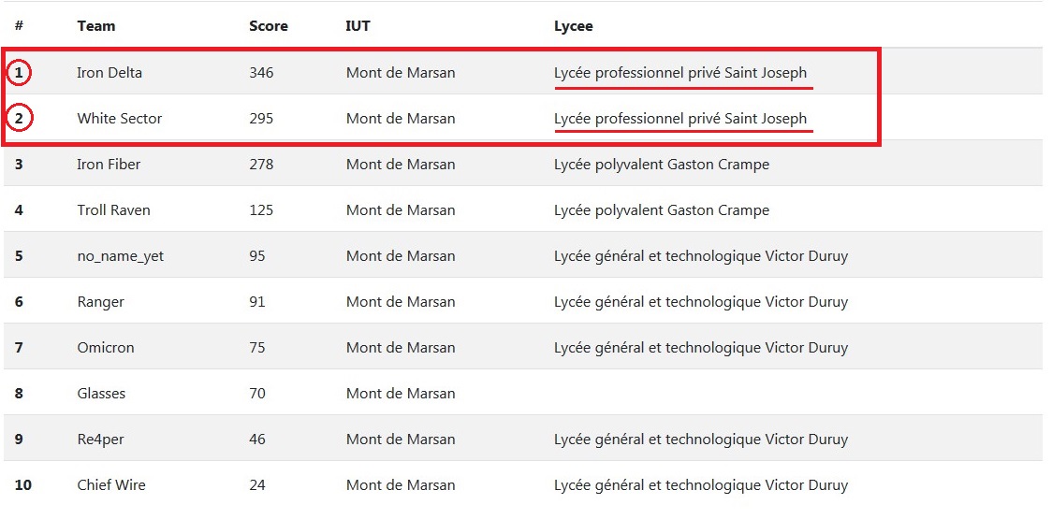Click the Chief Wire team name
The image size is (1052, 519).
pos(111,484)
